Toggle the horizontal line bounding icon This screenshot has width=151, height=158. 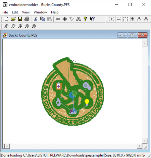tap(118, 19)
